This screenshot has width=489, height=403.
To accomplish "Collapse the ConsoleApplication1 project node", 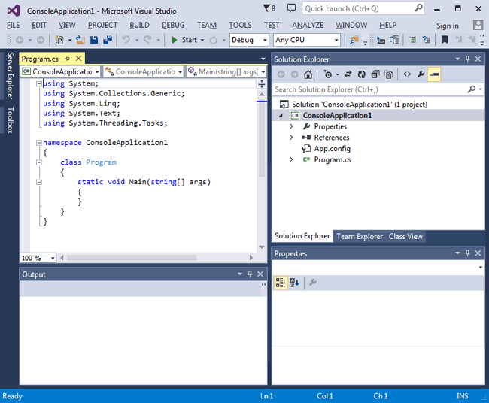I will (281, 116).
